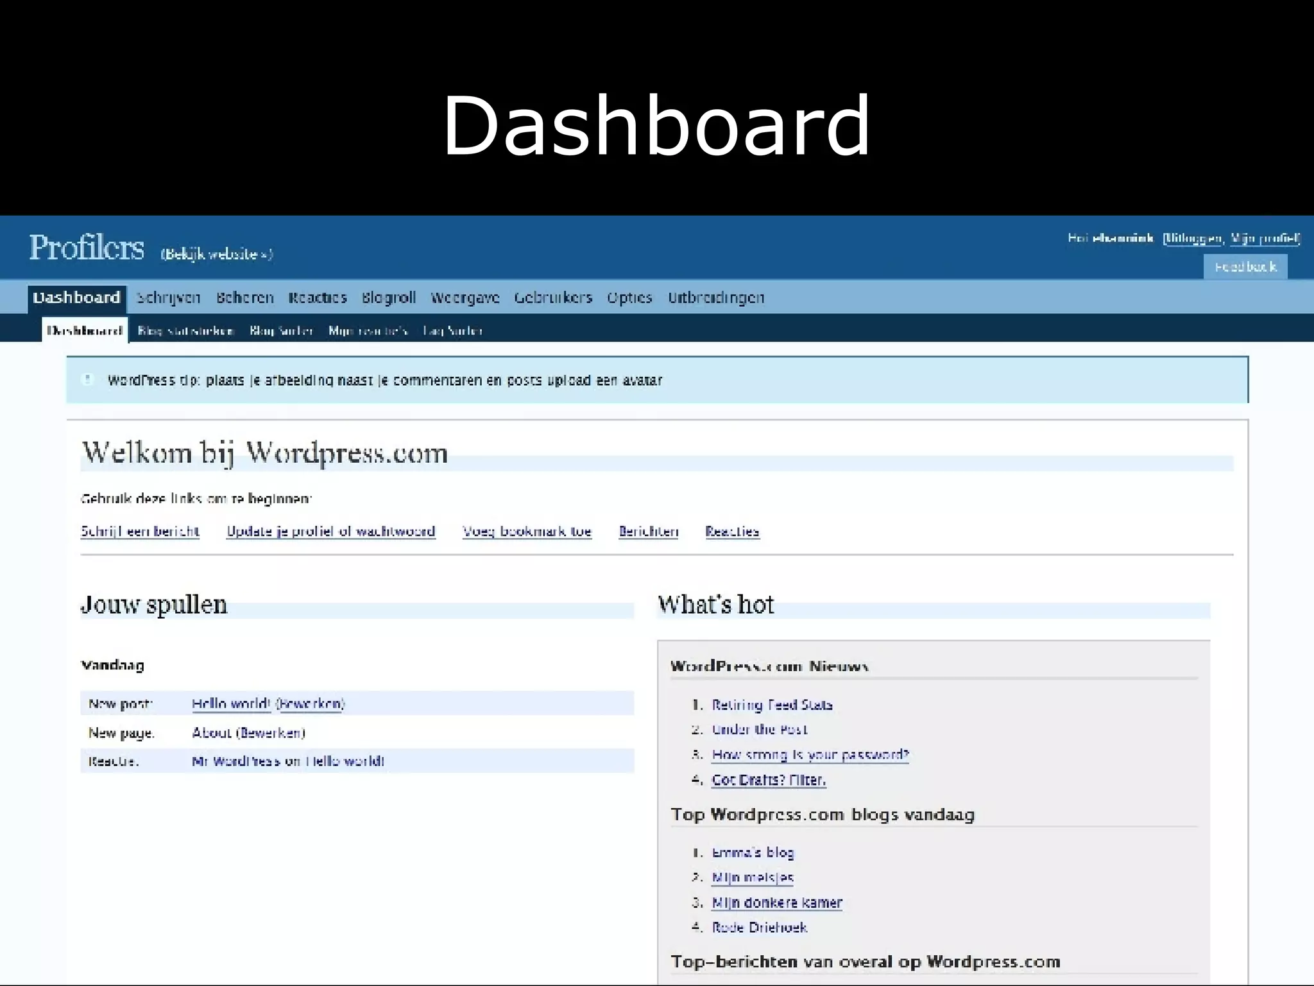Viewport: 1314px width, 986px height.
Task: Open the Uitbreidingen menu tab
Action: [716, 298]
